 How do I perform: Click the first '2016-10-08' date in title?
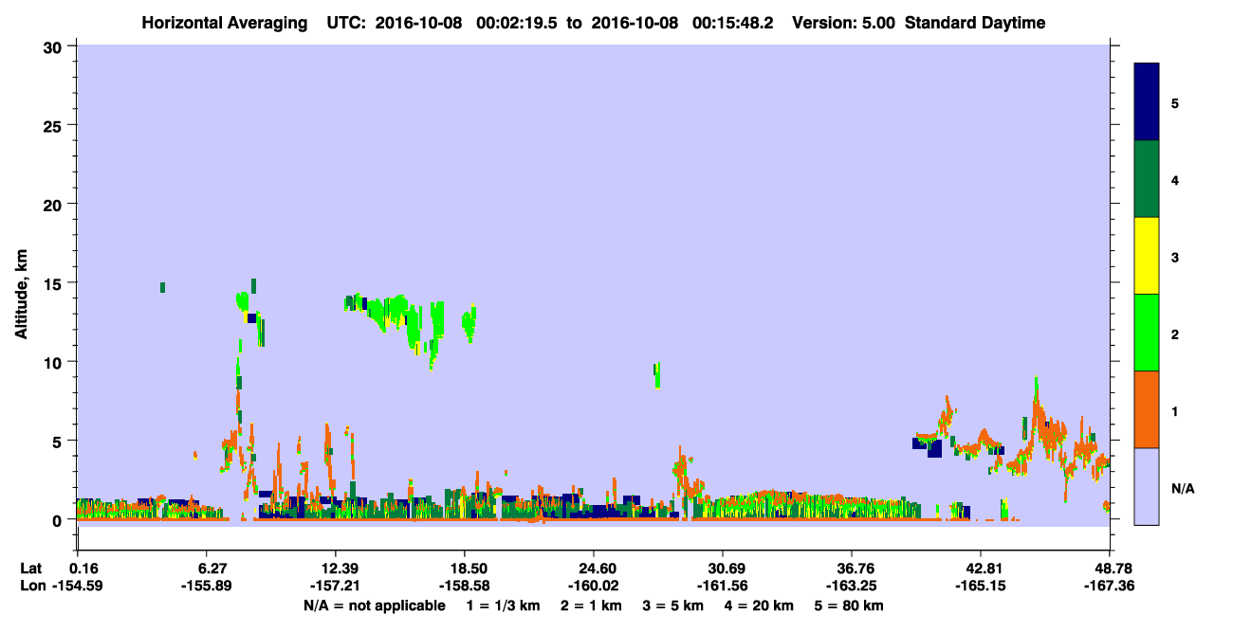click(418, 23)
